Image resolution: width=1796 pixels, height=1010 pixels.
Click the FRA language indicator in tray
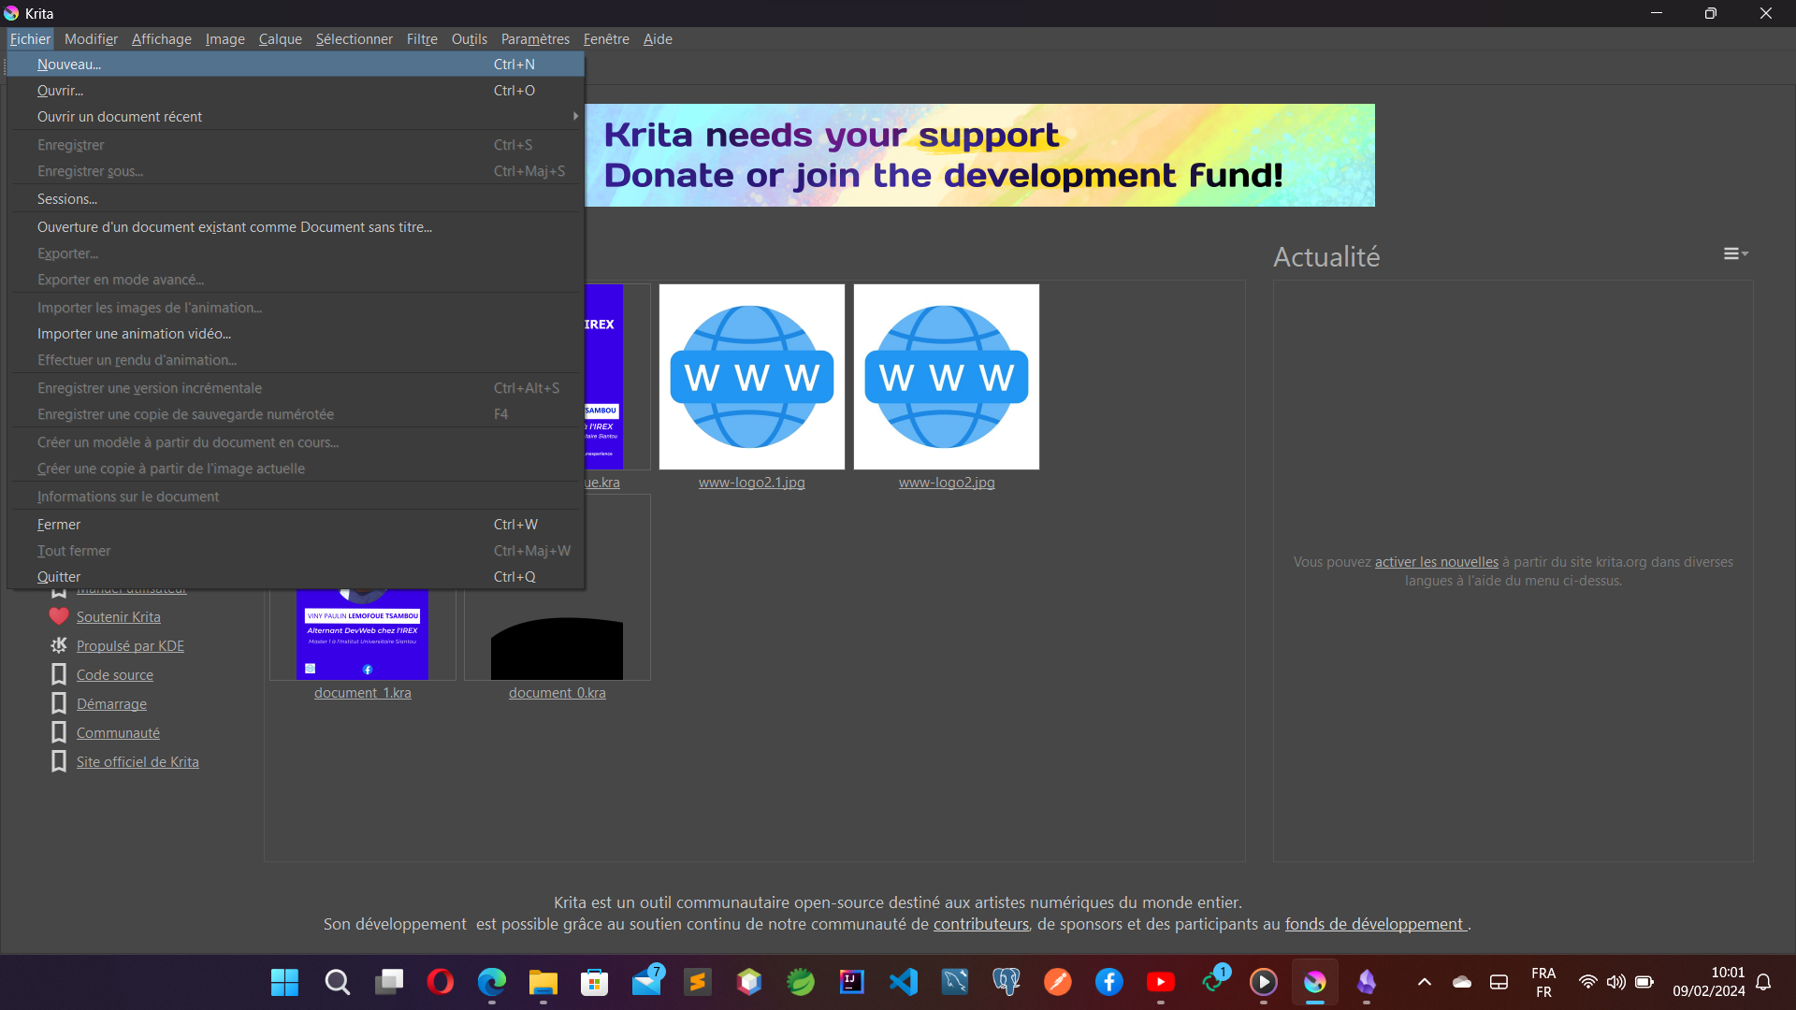[1543, 982]
